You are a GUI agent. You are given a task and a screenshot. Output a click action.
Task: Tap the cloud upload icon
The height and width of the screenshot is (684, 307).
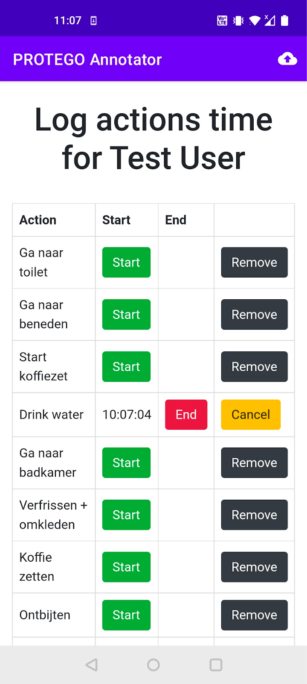point(287,59)
